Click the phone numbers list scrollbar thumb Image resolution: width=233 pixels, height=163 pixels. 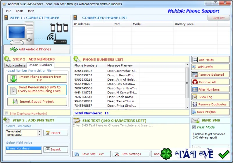click(187, 83)
